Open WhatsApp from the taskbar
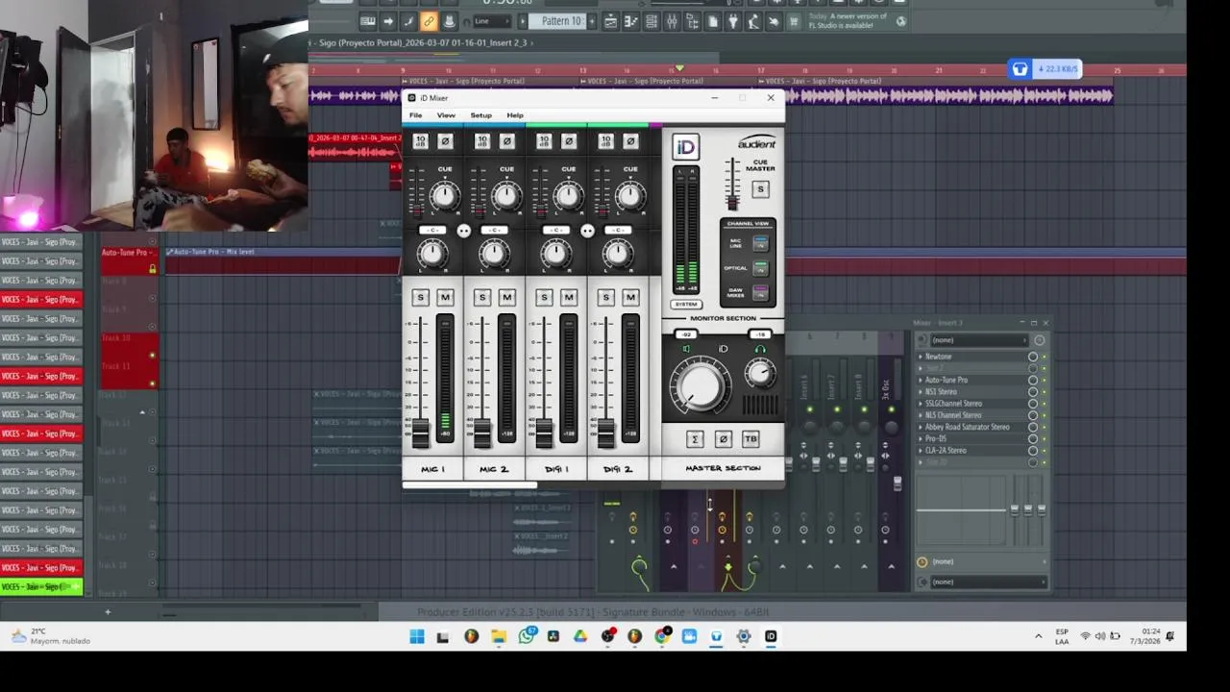 click(527, 636)
